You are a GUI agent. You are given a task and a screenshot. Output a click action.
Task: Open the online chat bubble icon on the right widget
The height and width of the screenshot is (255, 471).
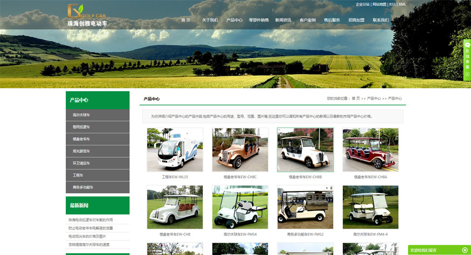(467, 45)
